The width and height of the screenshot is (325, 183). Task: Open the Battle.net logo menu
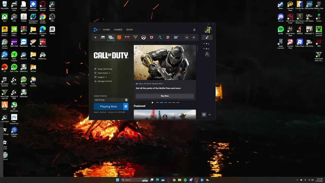[x=96, y=30]
